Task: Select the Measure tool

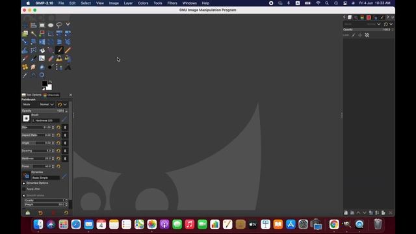Action: click(x=33, y=75)
